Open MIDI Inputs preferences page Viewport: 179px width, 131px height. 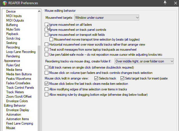point(14,16)
